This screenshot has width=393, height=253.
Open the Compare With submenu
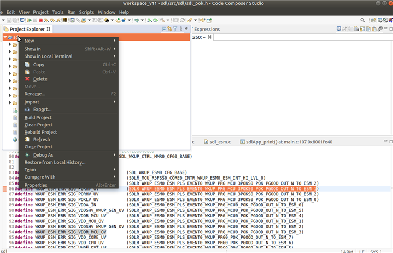(x=68, y=177)
